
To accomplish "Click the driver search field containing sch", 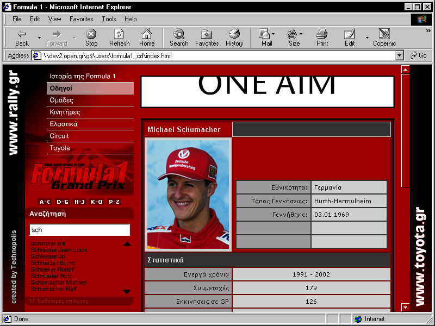I will [x=79, y=230].
